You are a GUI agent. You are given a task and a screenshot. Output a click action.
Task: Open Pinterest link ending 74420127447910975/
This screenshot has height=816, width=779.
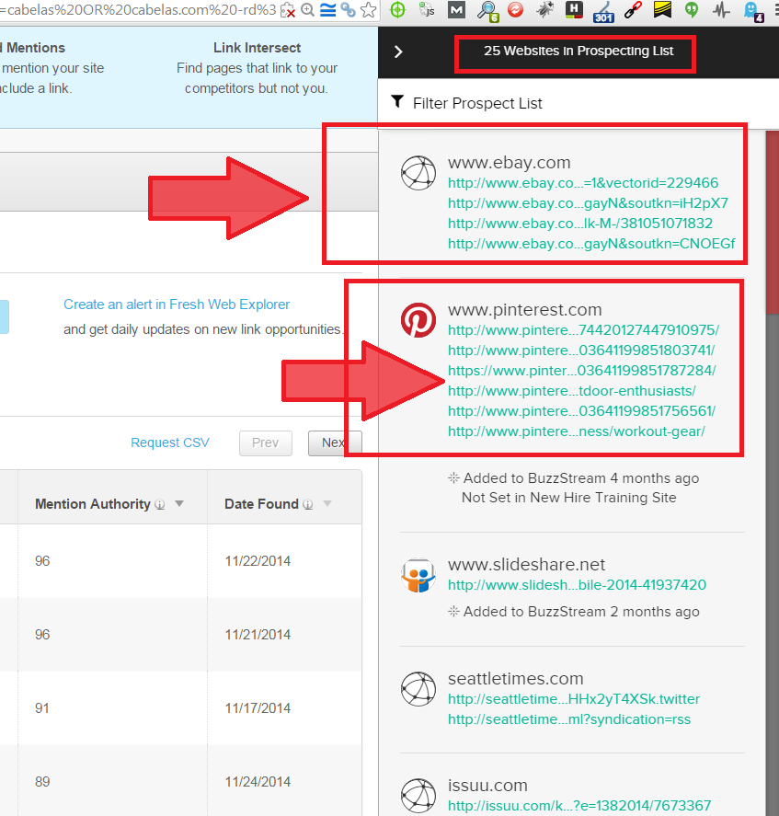point(583,330)
